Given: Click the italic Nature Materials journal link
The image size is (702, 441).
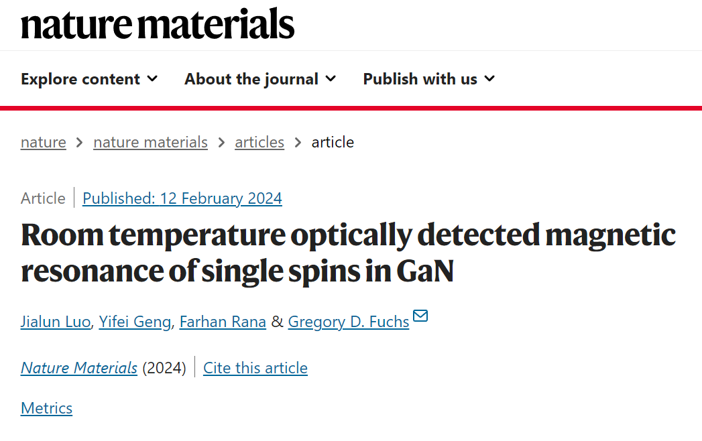Looking at the screenshot, I should click(x=79, y=368).
